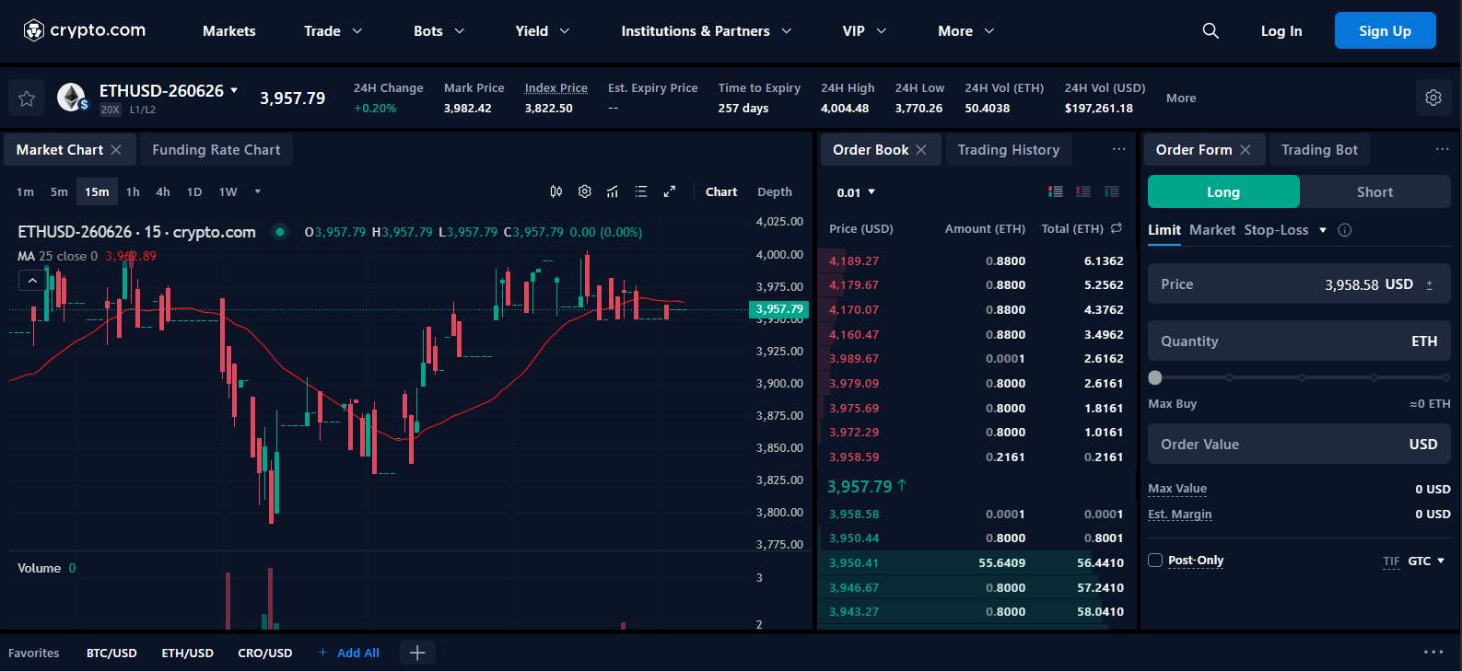Open the GTC time-in-force dropdown
This screenshot has width=1462, height=671.
coord(1427,561)
